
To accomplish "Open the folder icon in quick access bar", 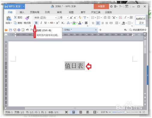I will tap(6, 30).
